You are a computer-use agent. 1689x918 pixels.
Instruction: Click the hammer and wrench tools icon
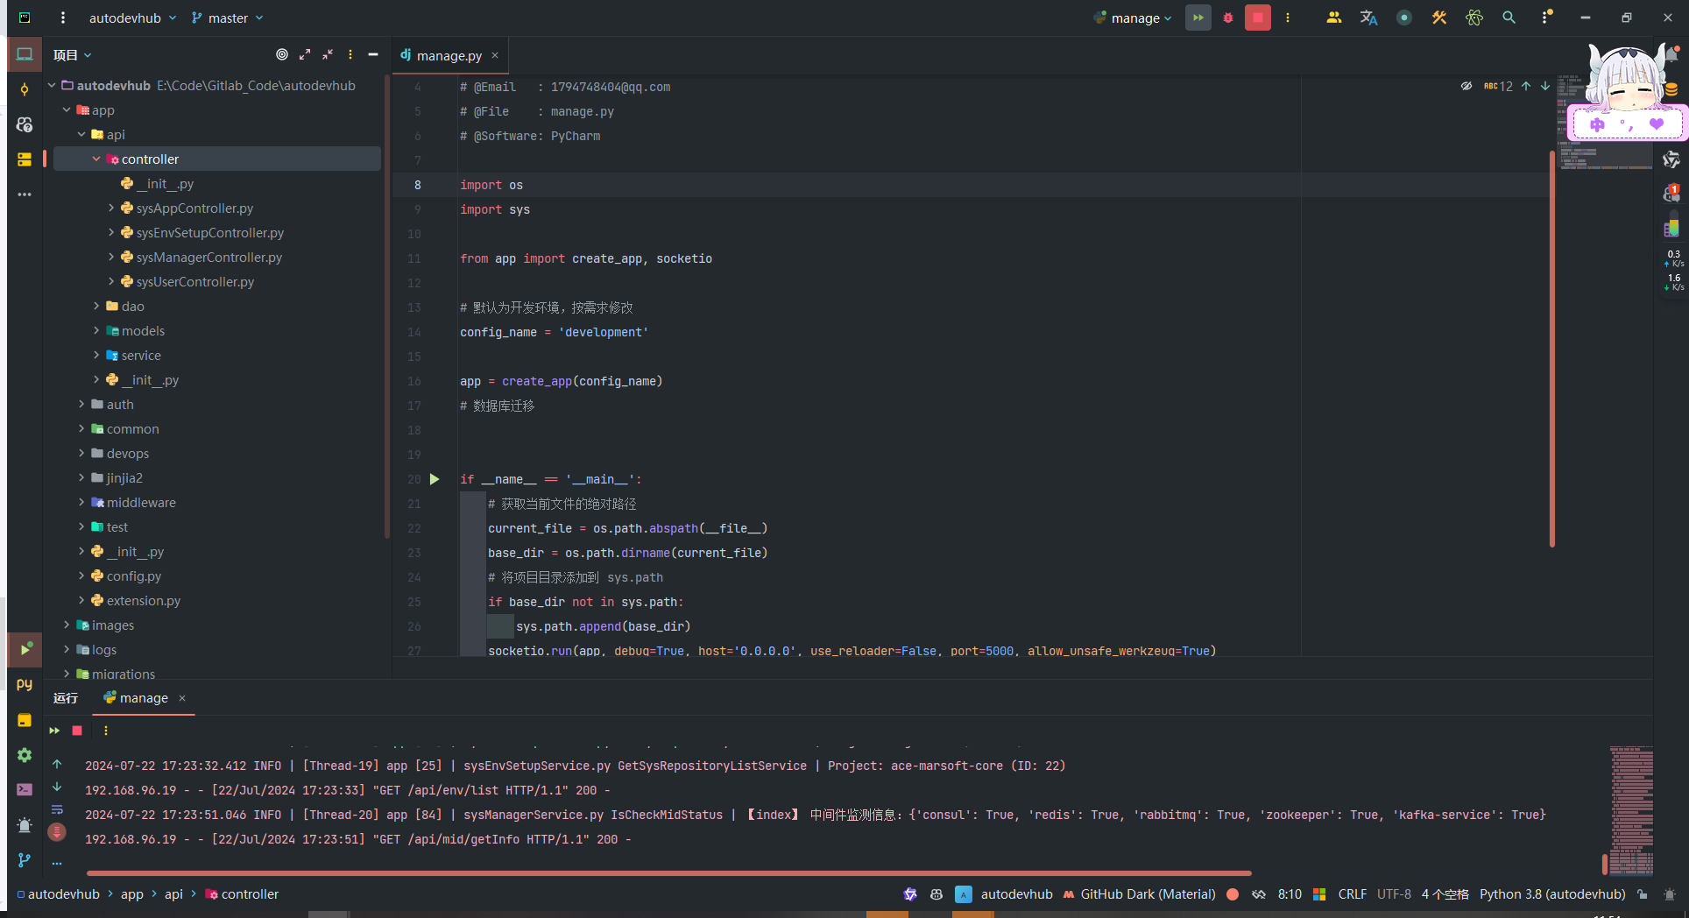click(1438, 18)
